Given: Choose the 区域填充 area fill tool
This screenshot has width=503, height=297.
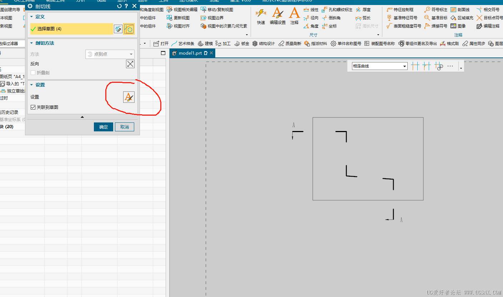Looking at the screenshot, I should click(462, 18).
